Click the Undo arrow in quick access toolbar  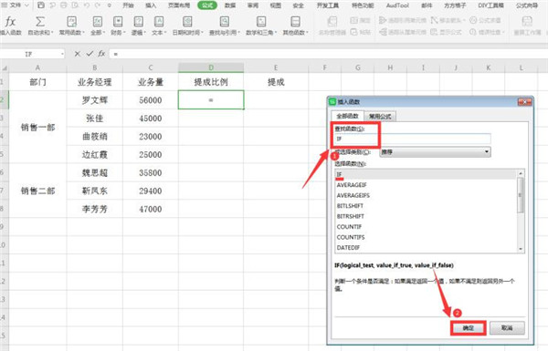(x=87, y=5)
